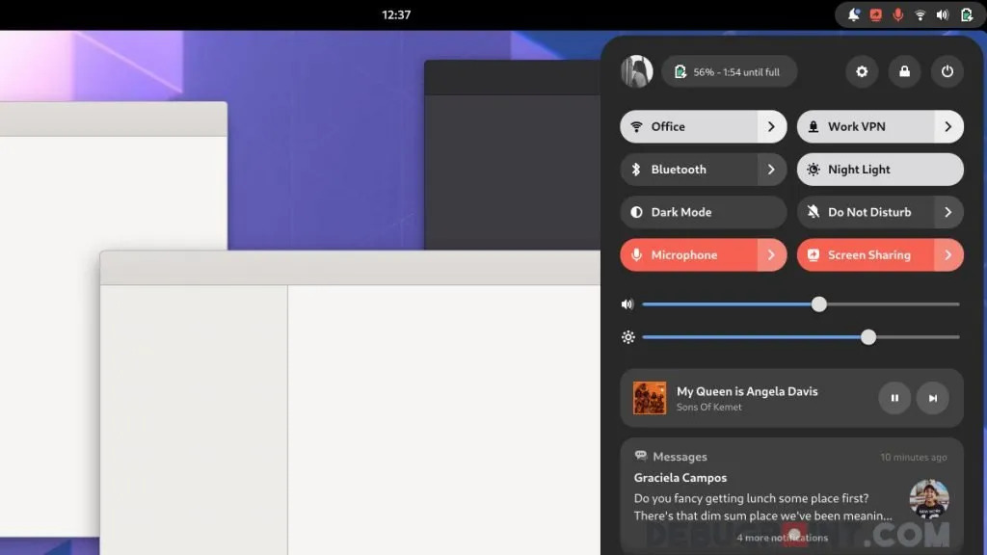Click the brightness slider handle
Image resolution: width=987 pixels, height=555 pixels.
868,337
